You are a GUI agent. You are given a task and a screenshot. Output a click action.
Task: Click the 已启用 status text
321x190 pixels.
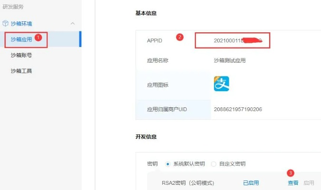pyautogui.click(x=251, y=182)
